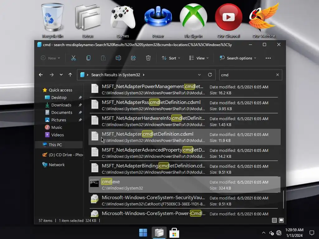Show hidden tray icons chevron

click(264, 233)
